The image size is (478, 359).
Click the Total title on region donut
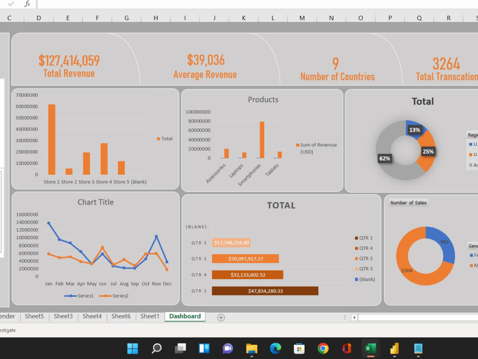[423, 101]
